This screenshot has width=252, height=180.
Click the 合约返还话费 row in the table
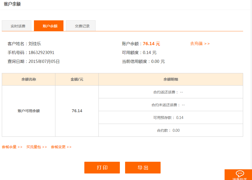171,92
